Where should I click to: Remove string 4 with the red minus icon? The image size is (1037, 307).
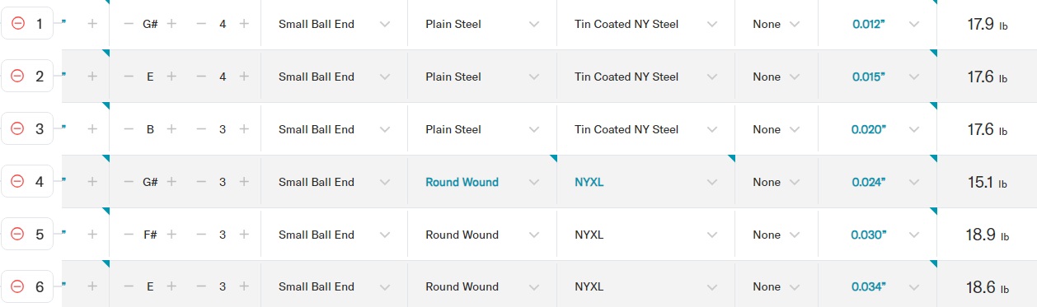click(x=16, y=182)
